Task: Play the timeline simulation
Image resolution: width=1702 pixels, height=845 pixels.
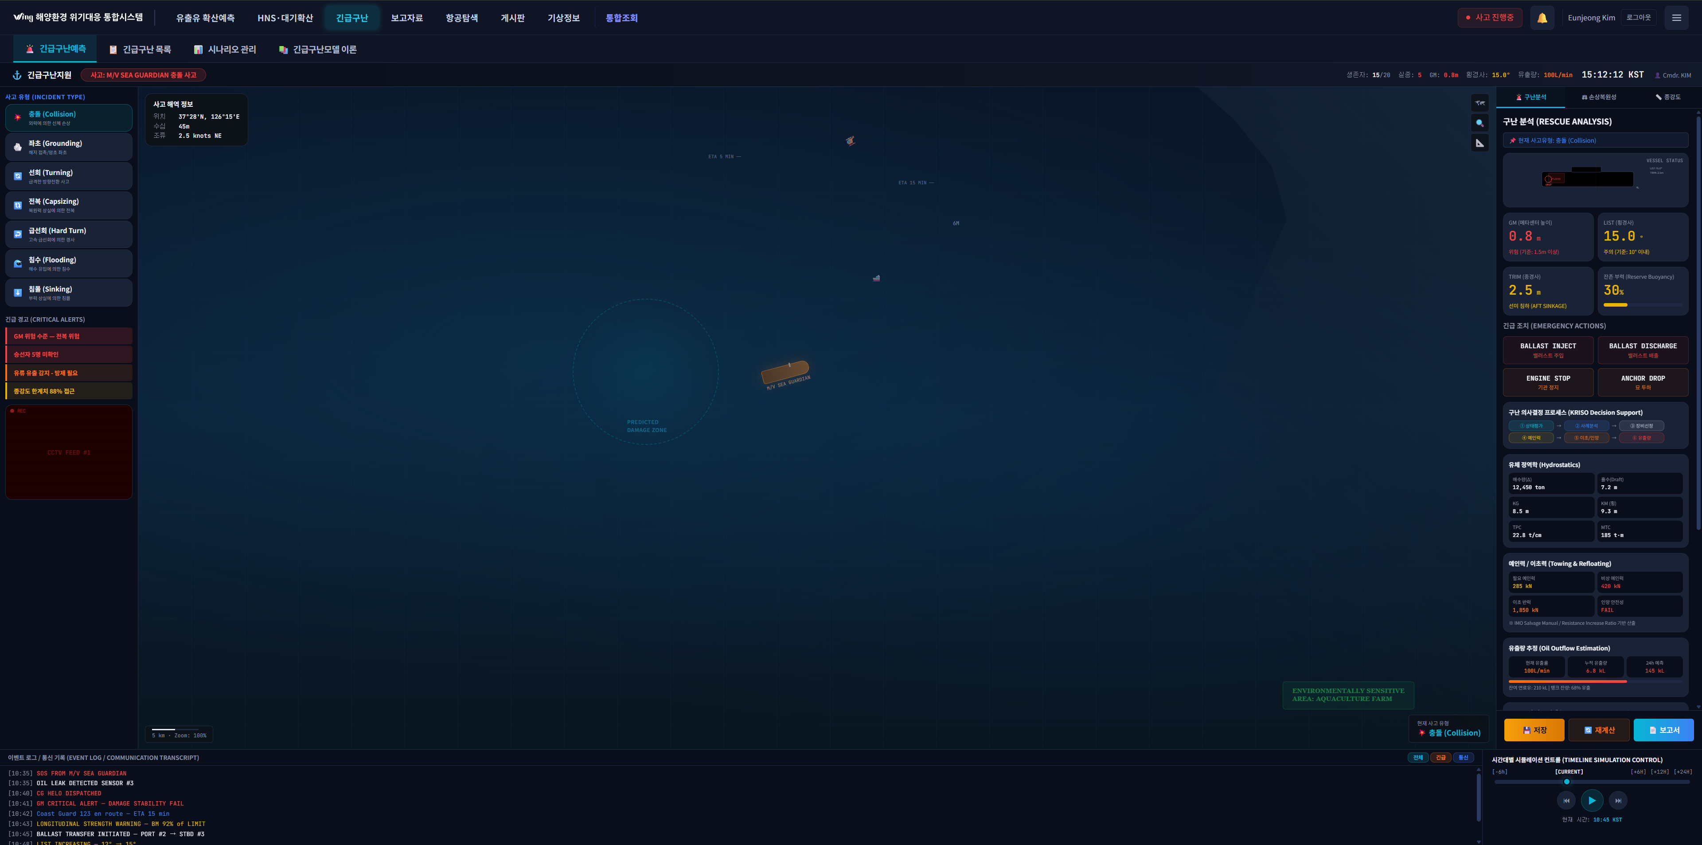Action: pyautogui.click(x=1592, y=800)
